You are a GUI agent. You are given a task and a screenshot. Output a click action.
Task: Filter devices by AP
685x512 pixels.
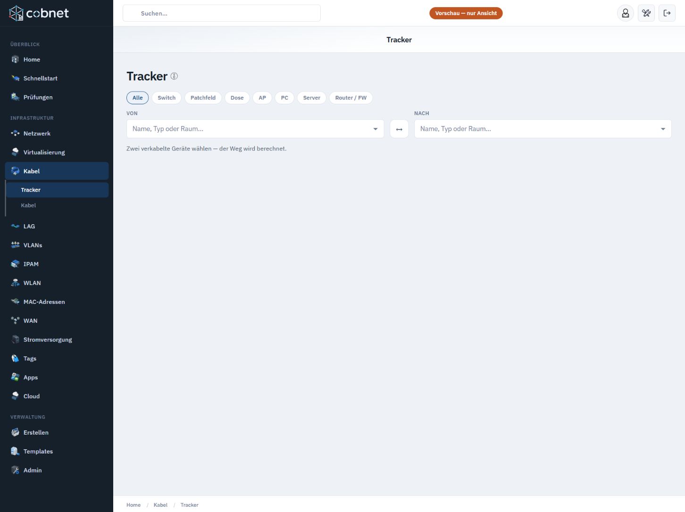coord(262,98)
